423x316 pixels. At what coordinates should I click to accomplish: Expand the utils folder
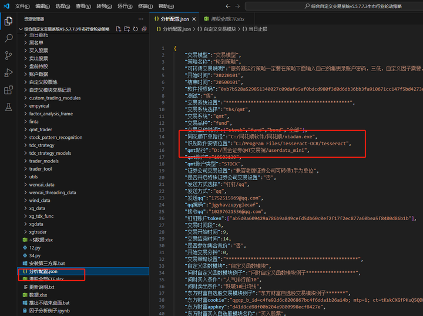pos(33,177)
